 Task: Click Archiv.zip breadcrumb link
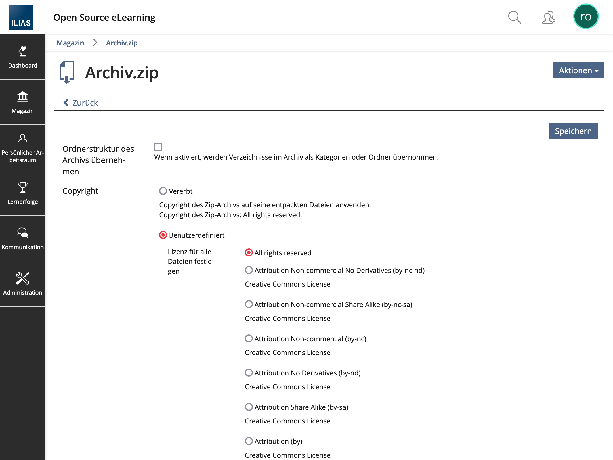[122, 43]
